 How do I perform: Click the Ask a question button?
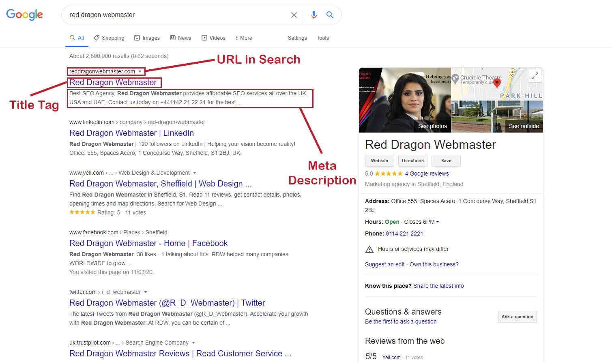click(x=518, y=317)
